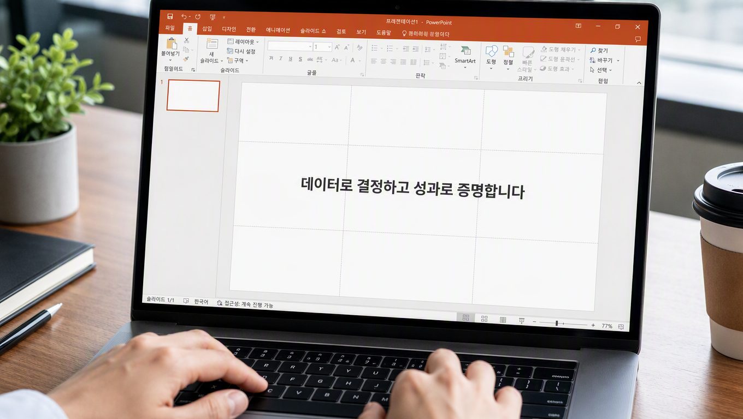Switch to Slide Sorter view icon

click(x=484, y=319)
